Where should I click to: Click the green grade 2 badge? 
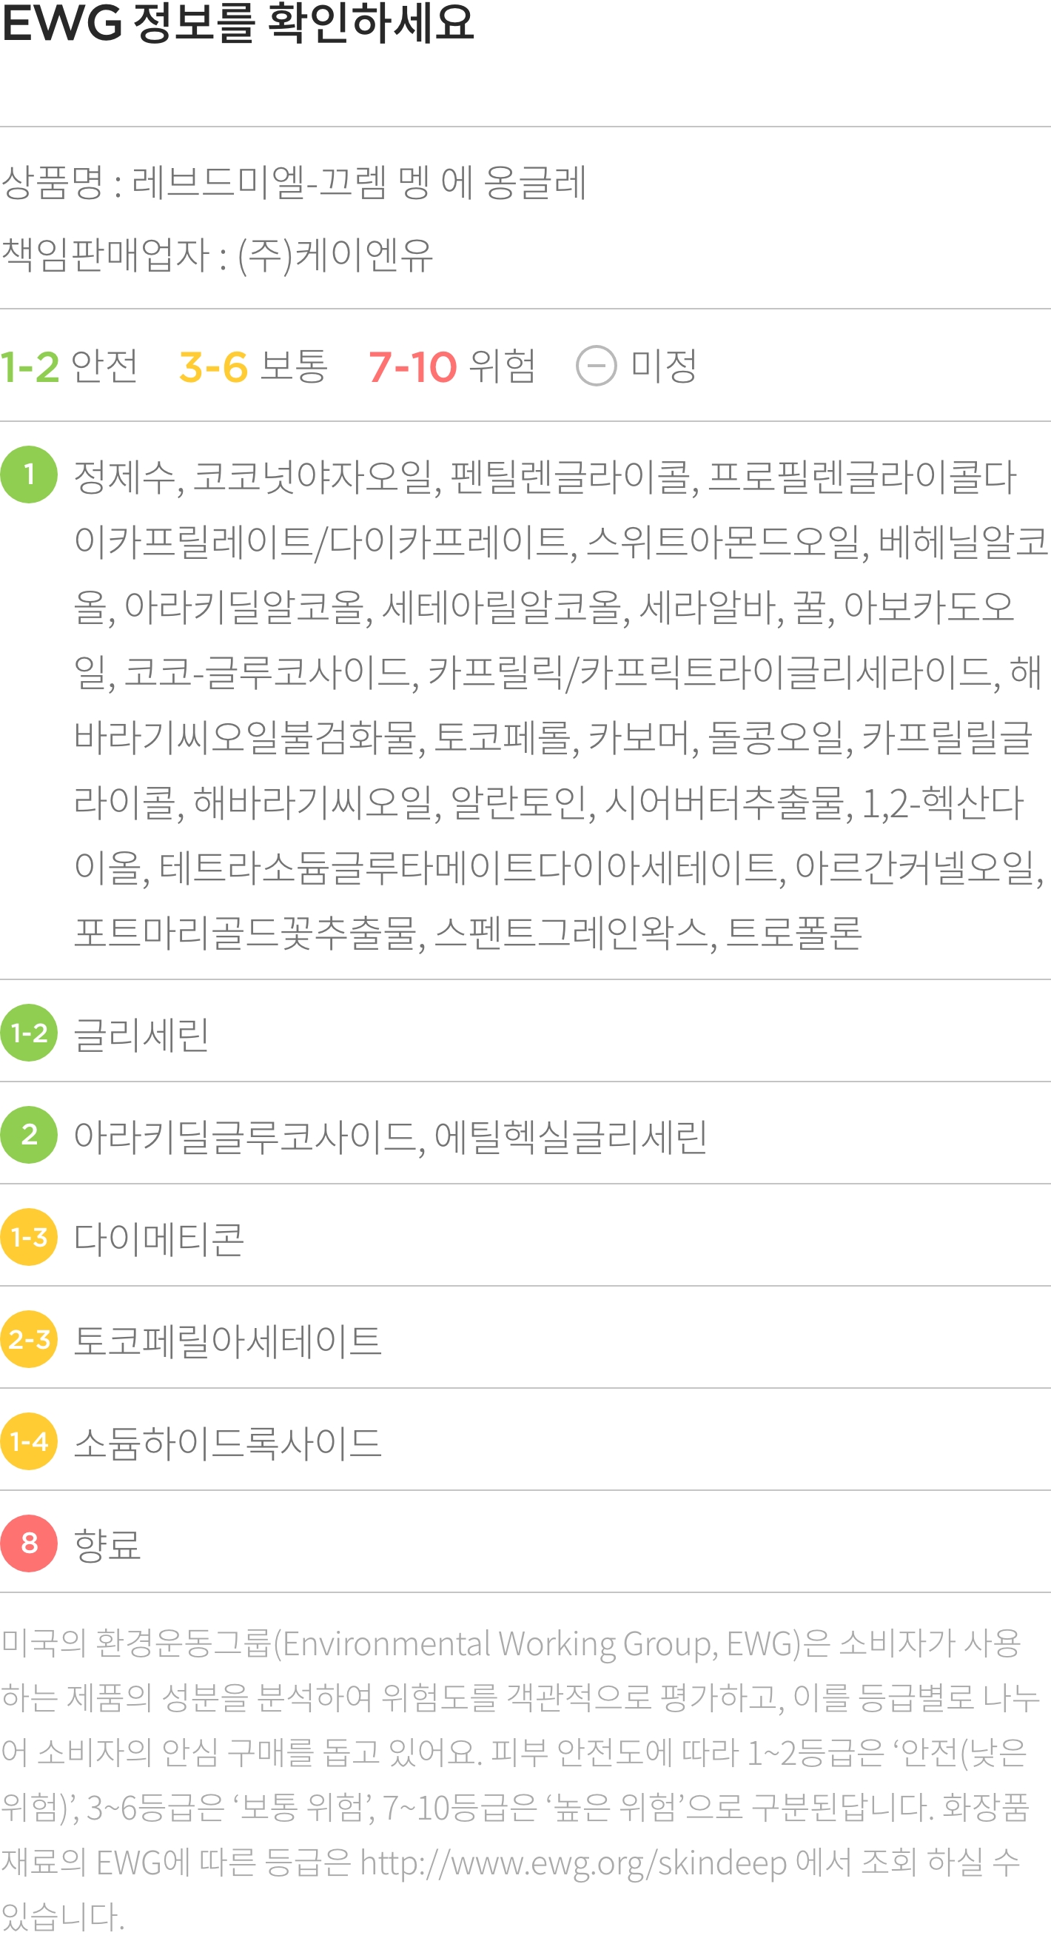pos(29,1135)
